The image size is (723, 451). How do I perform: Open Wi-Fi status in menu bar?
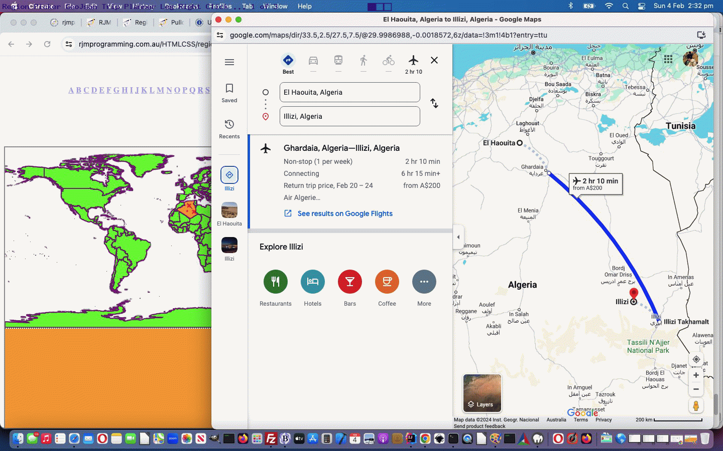pos(609,6)
